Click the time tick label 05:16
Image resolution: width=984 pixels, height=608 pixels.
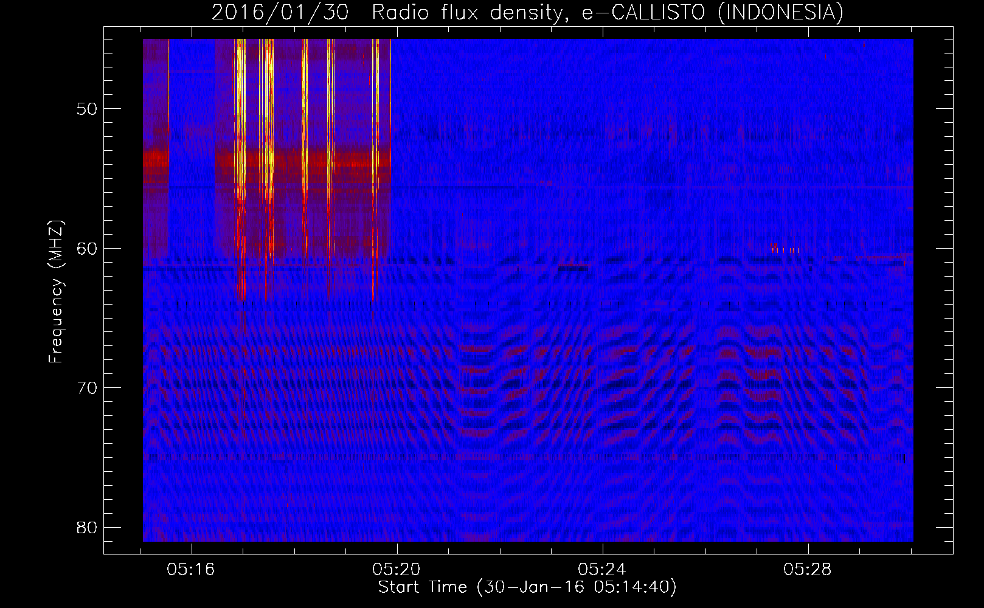click(x=192, y=570)
